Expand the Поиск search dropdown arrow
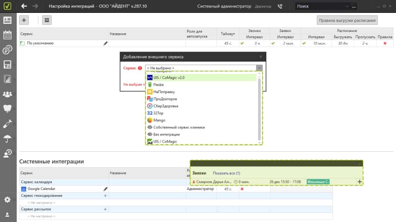 pyautogui.click(x=354, y=6)
